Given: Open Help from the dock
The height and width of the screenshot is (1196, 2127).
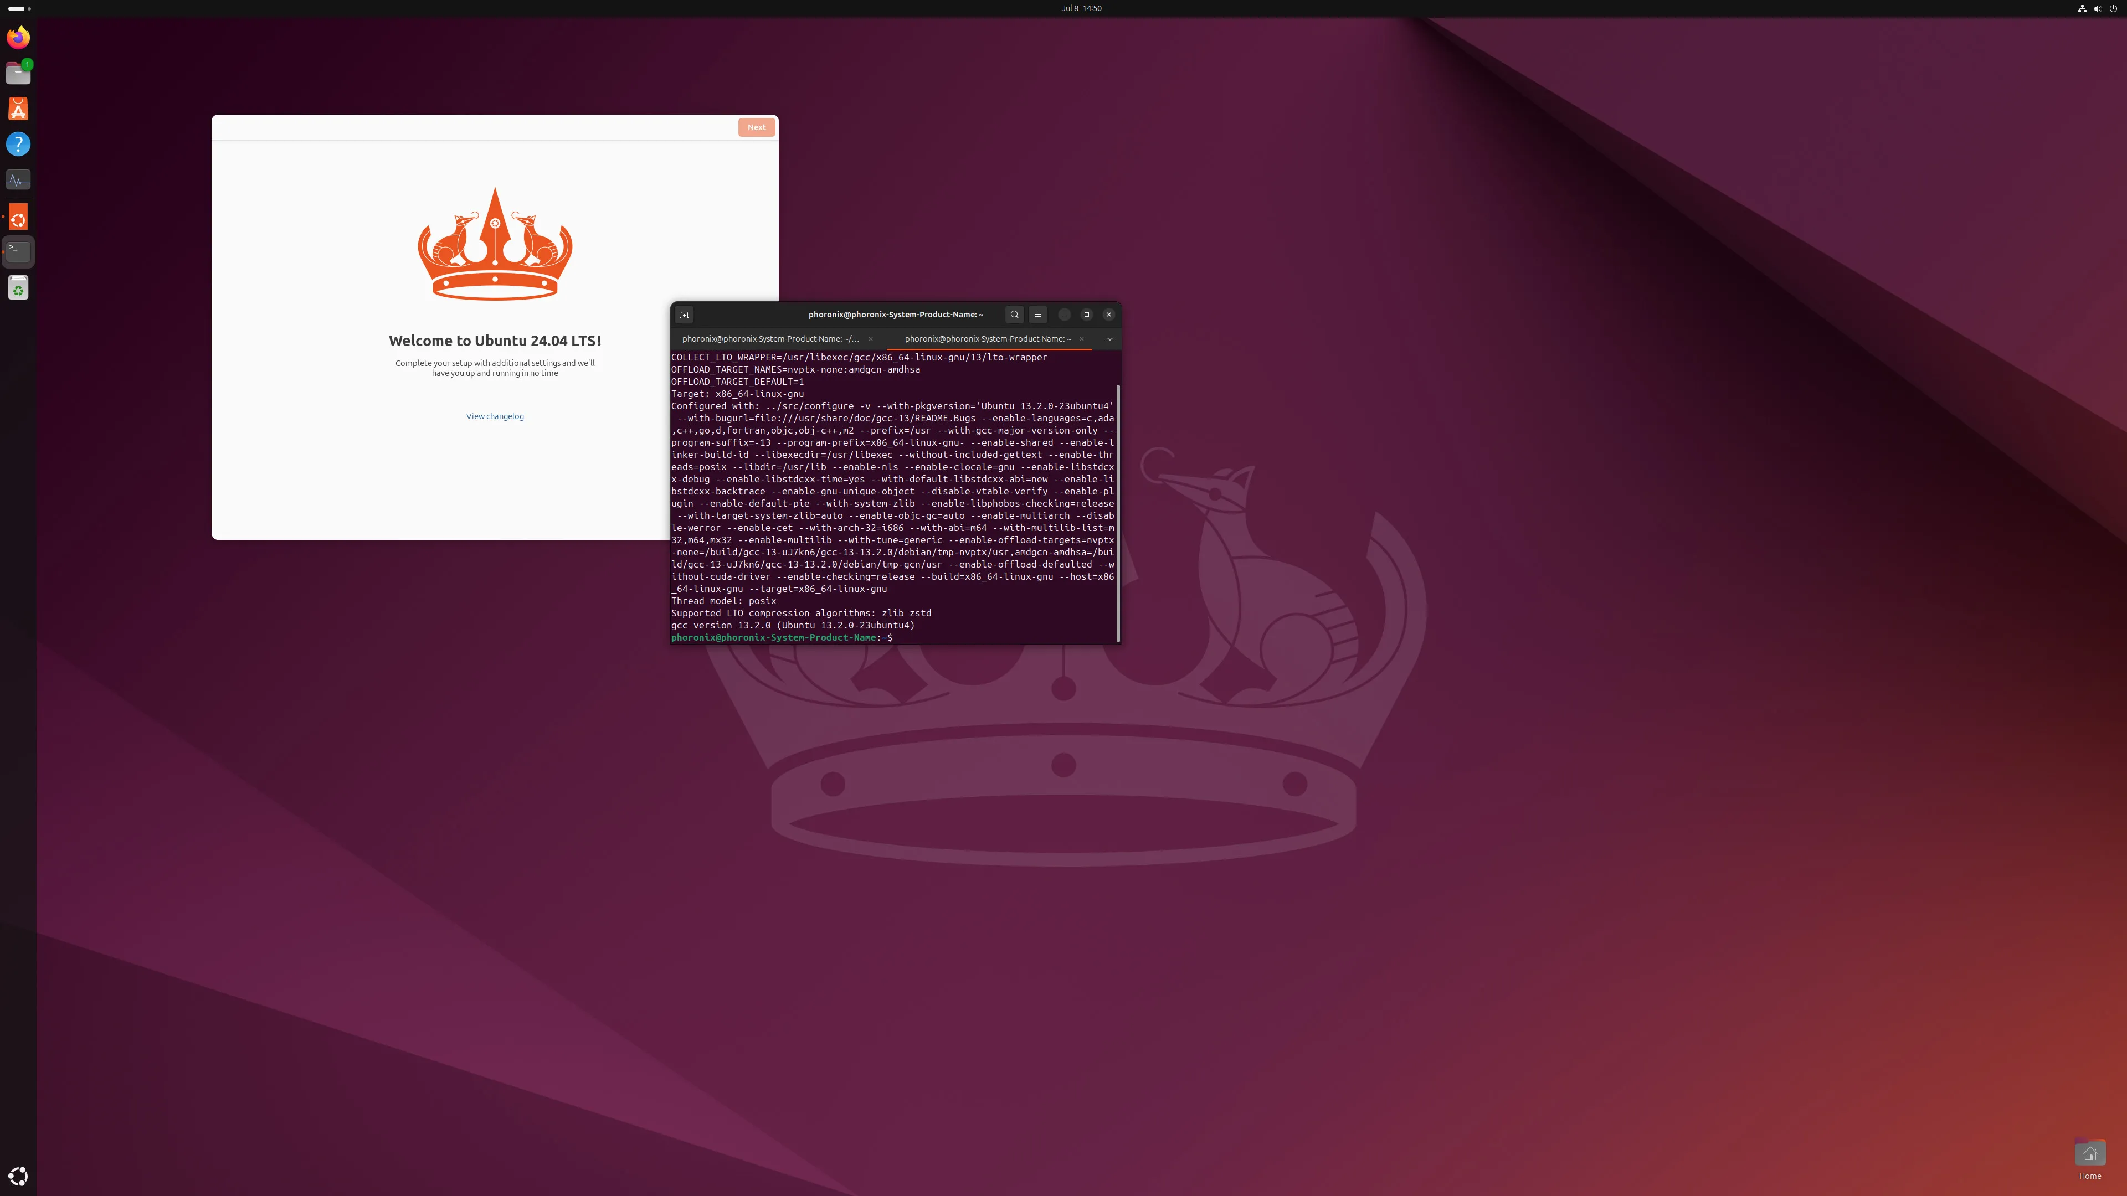Looking at the screenshot, I should tap(18, 145).
